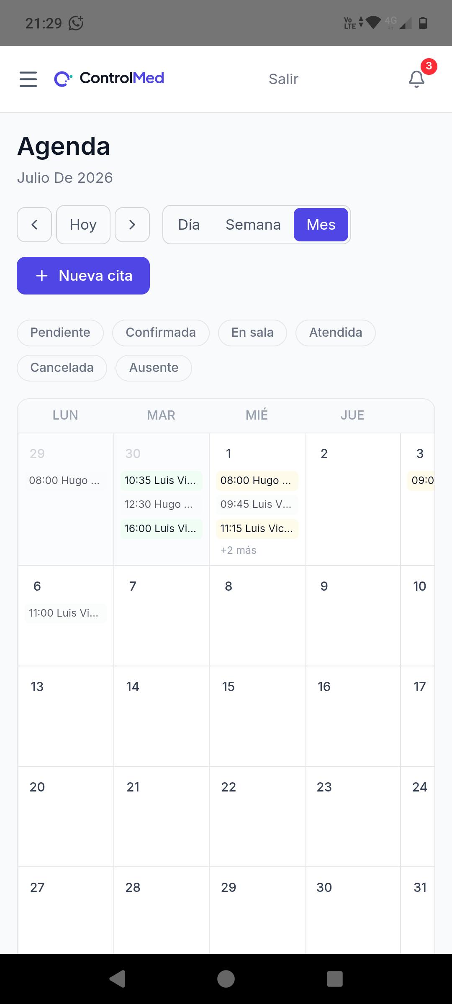
Task: Toggle the Ausente filter chip
Action: click(x=154, y=368)
